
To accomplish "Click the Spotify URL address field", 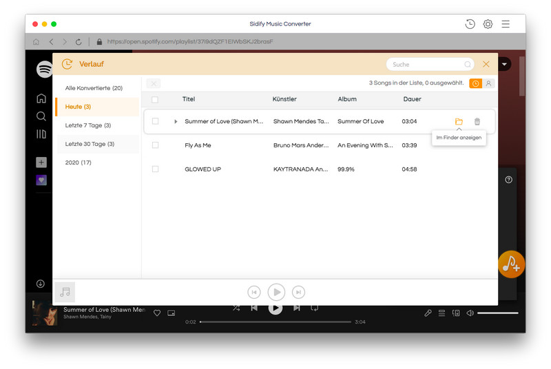I will (x=190, y=41).
